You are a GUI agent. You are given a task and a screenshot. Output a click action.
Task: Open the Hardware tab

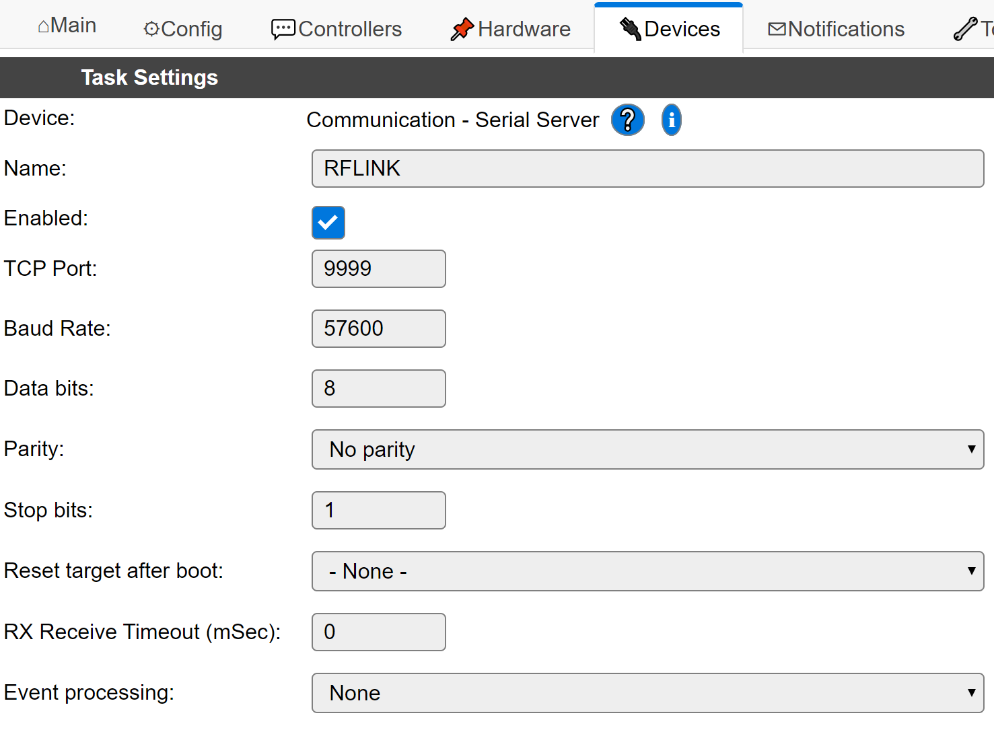click(511, 29)
